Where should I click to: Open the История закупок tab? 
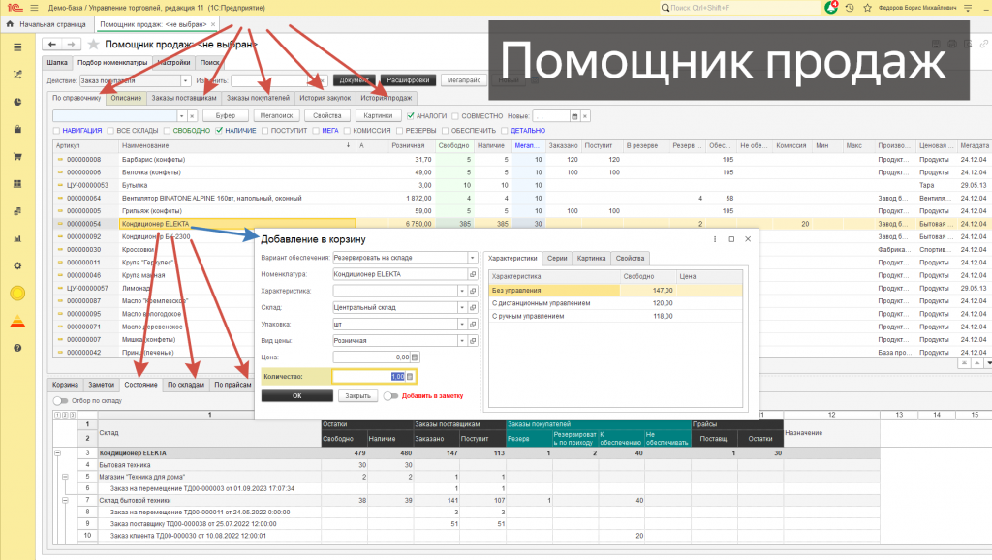click(325, 98)
